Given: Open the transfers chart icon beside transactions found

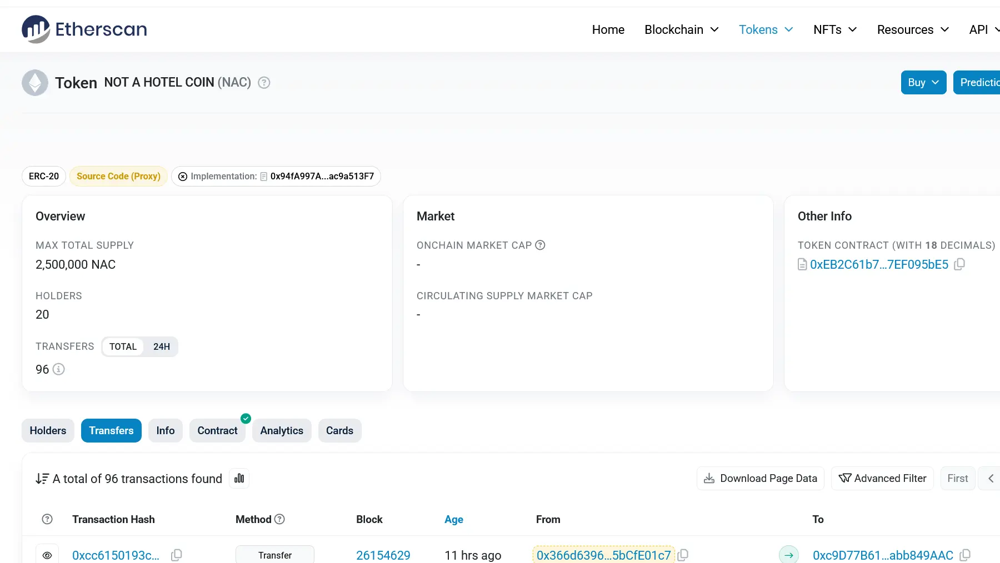Looking at the screenshot, I should (x=239, y=479).
